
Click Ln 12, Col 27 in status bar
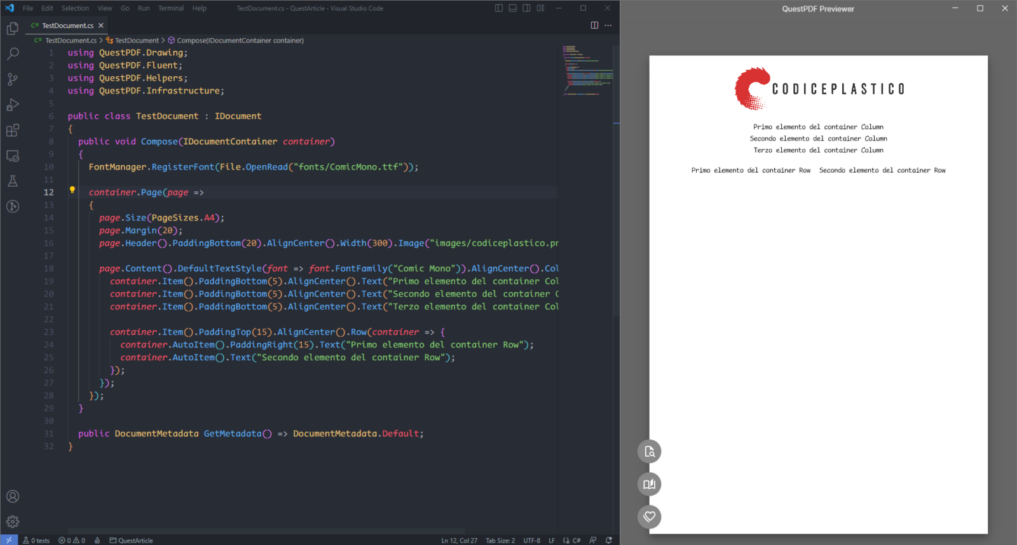pyautogui.click(x=459, y=541)
